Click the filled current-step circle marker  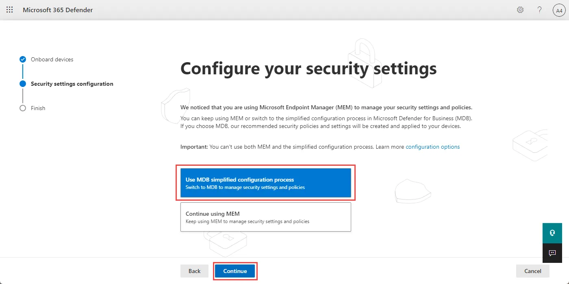(23, 84)
